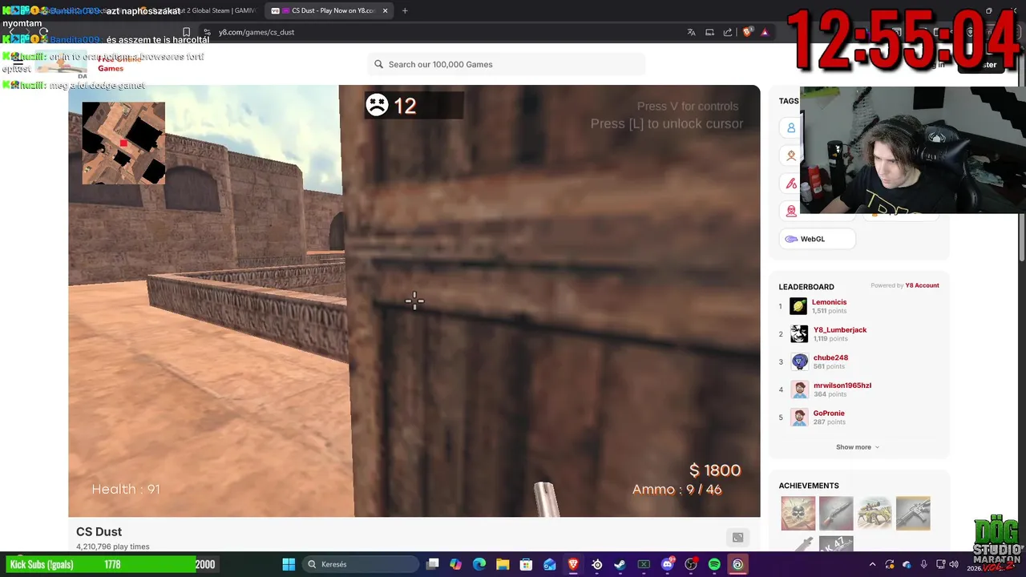The width and height of the screenshot is (1026, 577).
Task: Close the CS Dust browser tab
Action: point(385,10)
